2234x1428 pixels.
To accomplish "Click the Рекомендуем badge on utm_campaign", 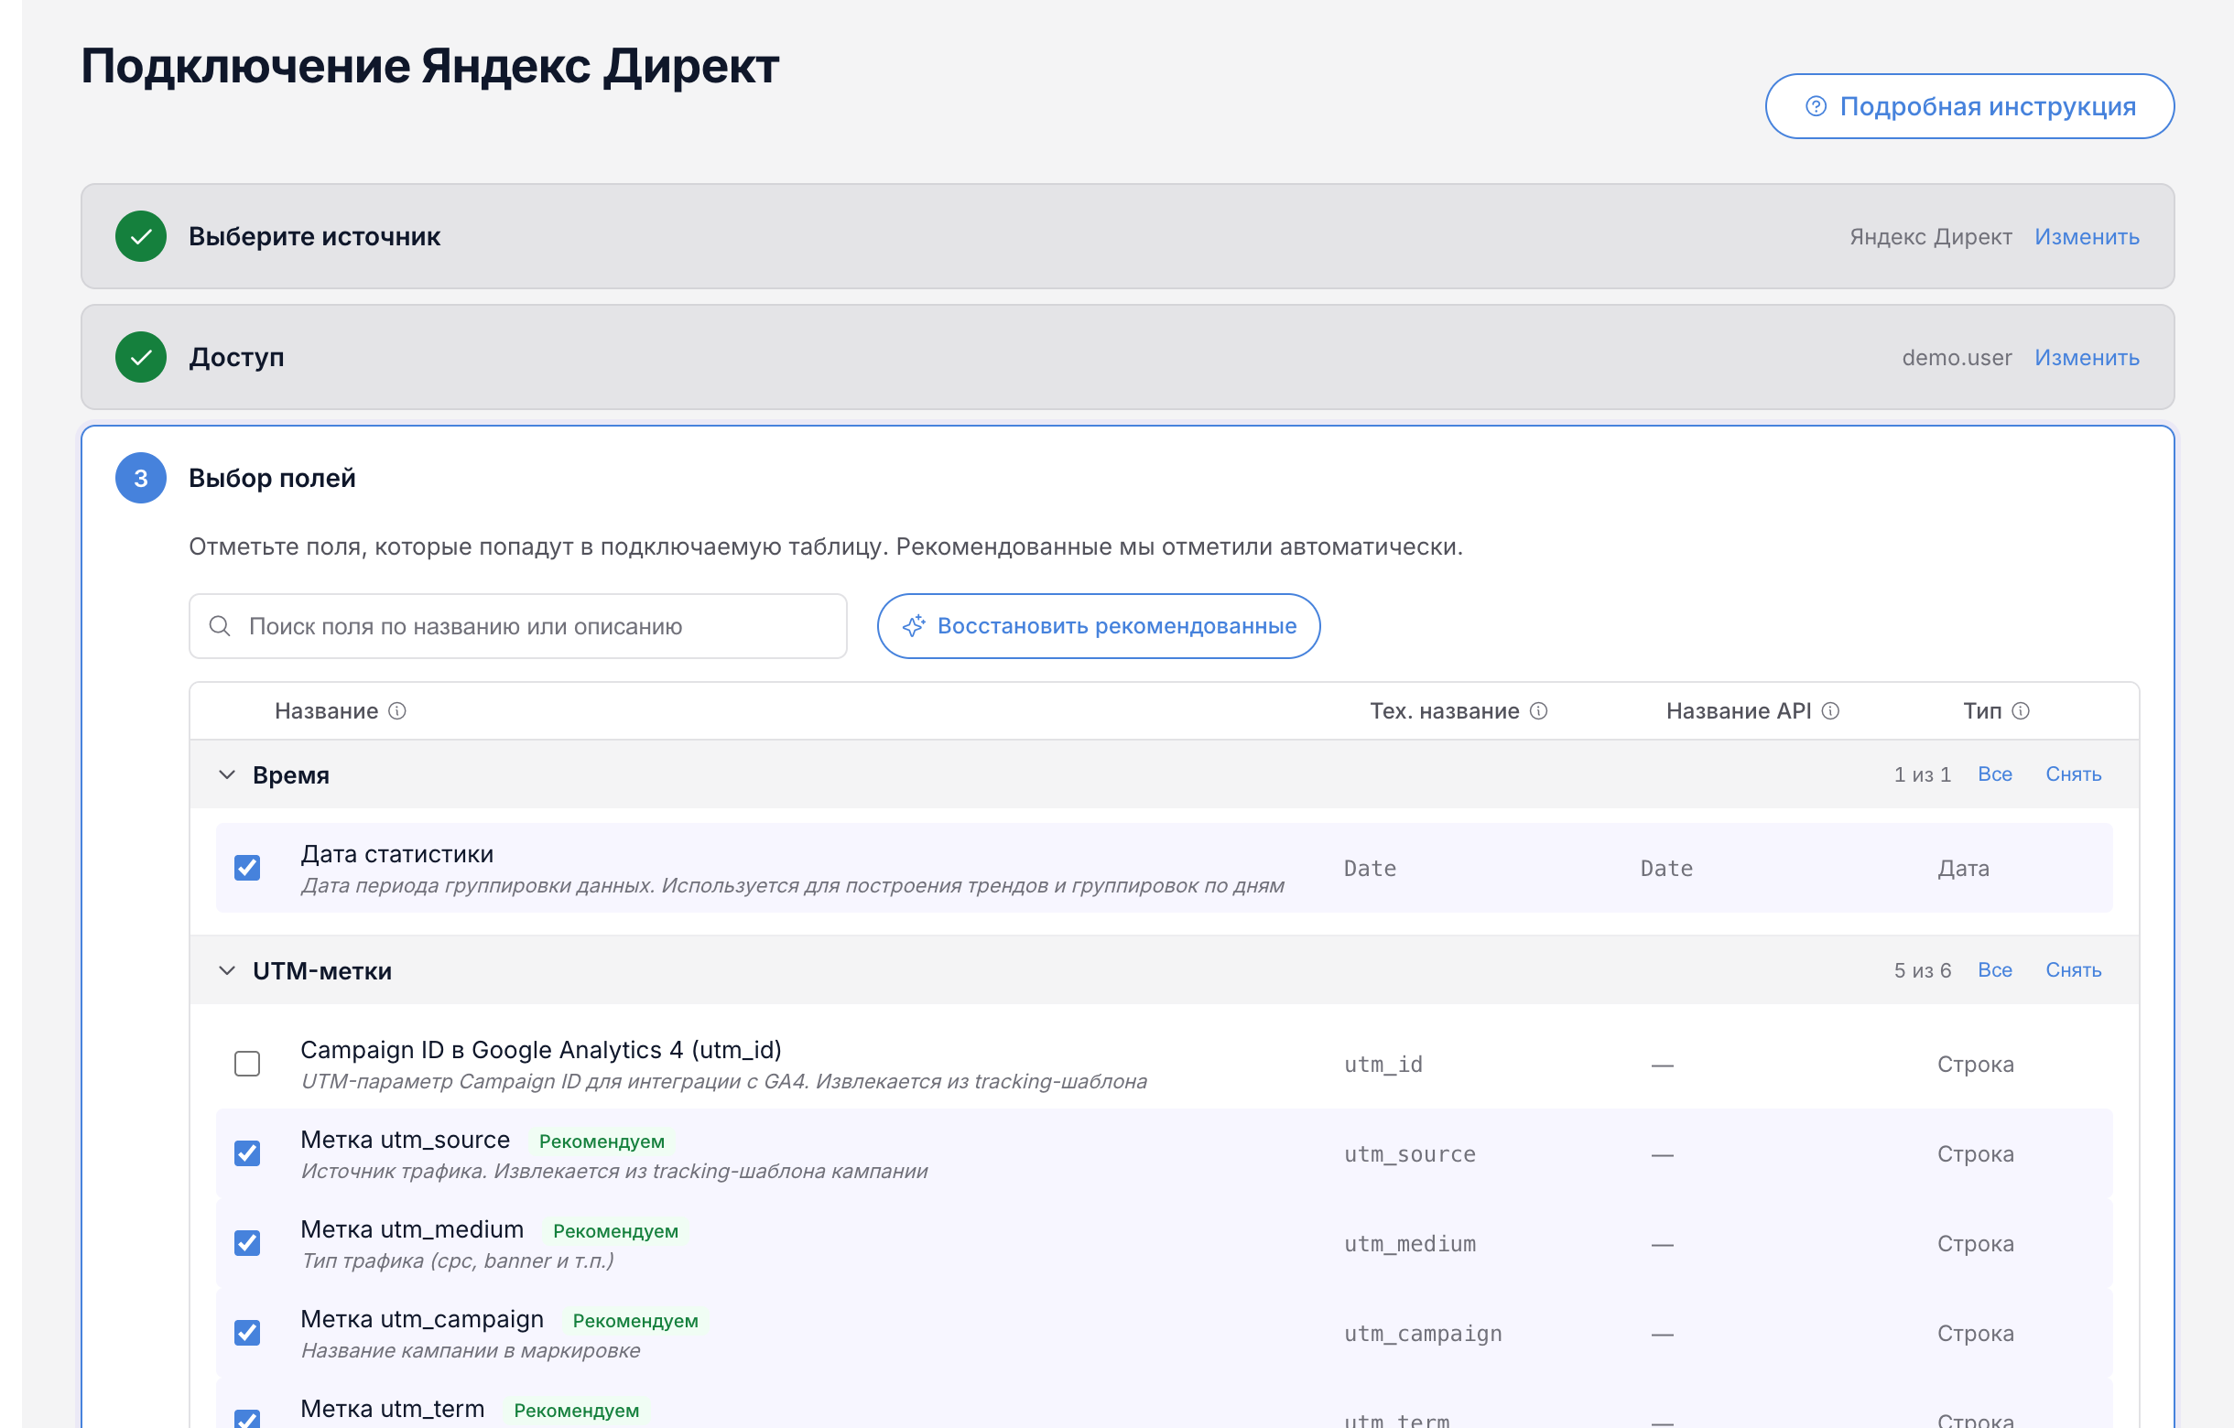I will coord(635,1322).
